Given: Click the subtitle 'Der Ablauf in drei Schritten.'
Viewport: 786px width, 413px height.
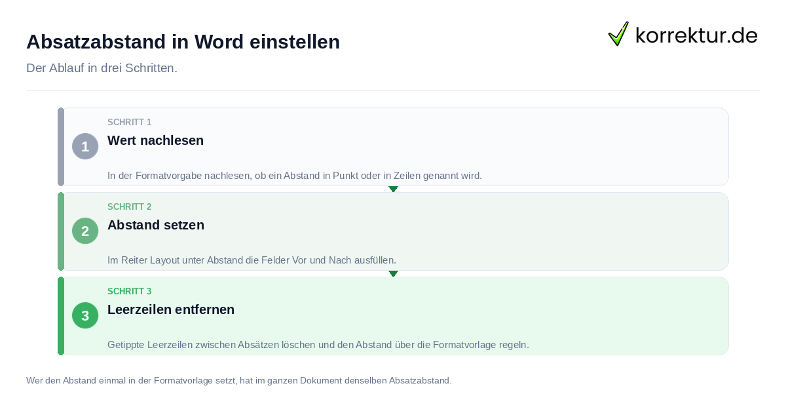Looking at the screenshot, I should click(102, 68).
